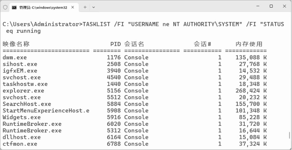Click the 内存使用 column header
The height and width of the screenshot is (150, 292).
coord(249,44)
